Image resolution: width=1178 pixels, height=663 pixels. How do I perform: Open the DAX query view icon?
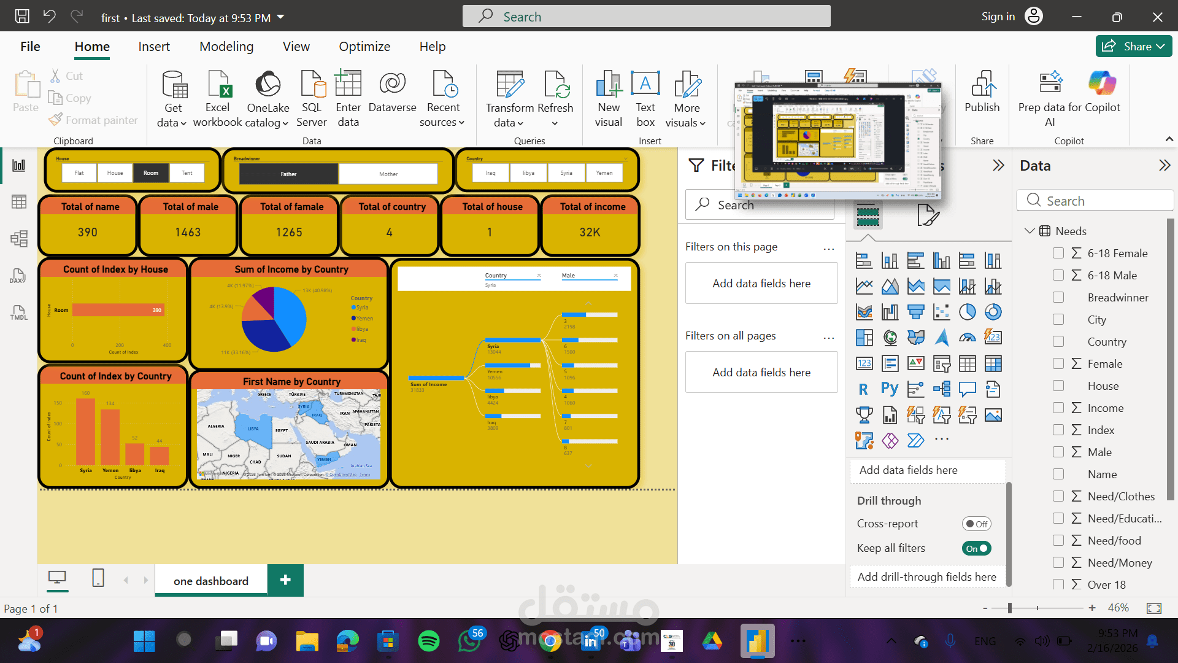click(x=18, y=276)
